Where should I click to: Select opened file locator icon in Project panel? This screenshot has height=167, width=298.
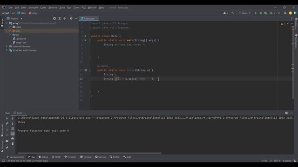[54, 19]
